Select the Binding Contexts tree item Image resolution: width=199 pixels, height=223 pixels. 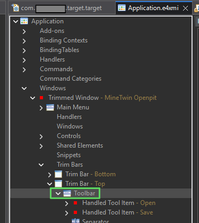click(64, 40)
